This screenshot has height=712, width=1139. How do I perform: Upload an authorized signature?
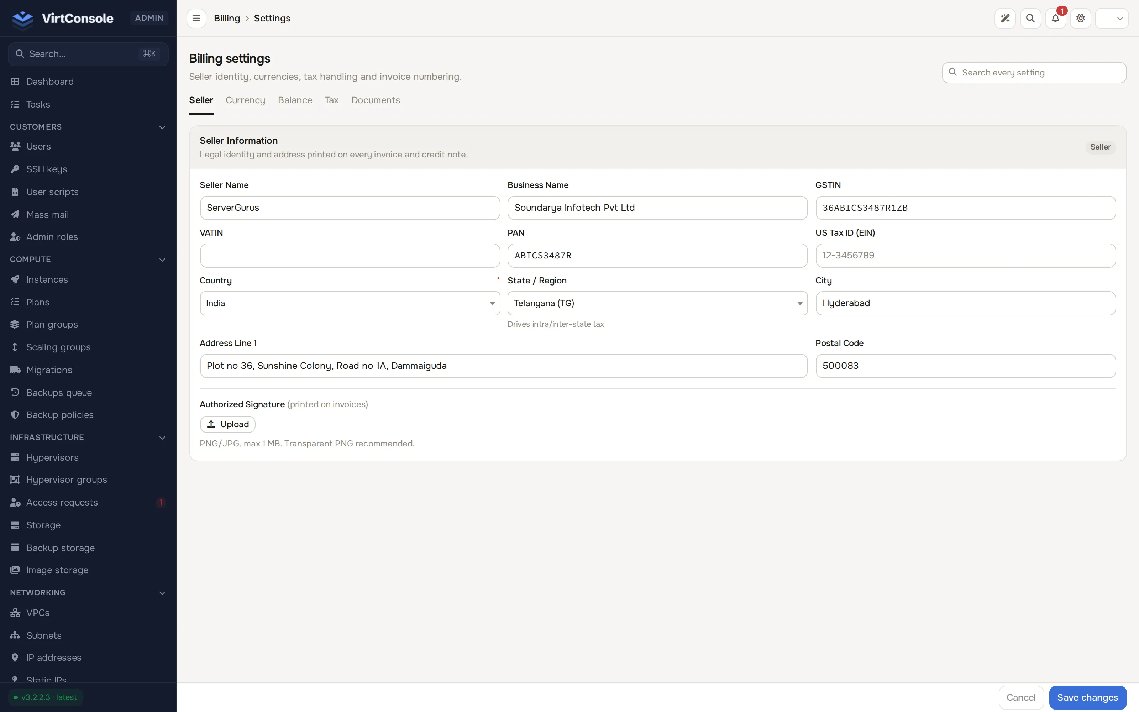(228, 424)
